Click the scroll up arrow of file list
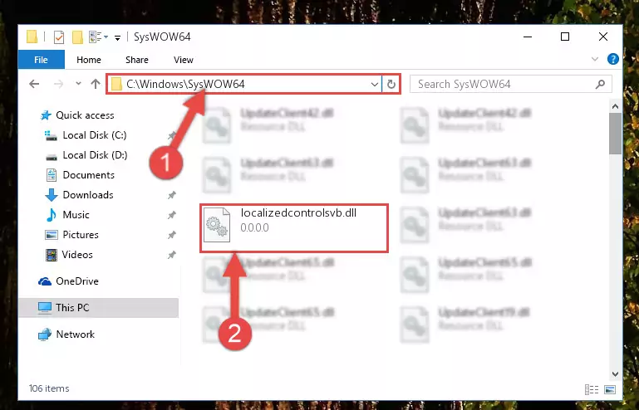Viewport: 639px width, 410px height. (x=616, y=106)
